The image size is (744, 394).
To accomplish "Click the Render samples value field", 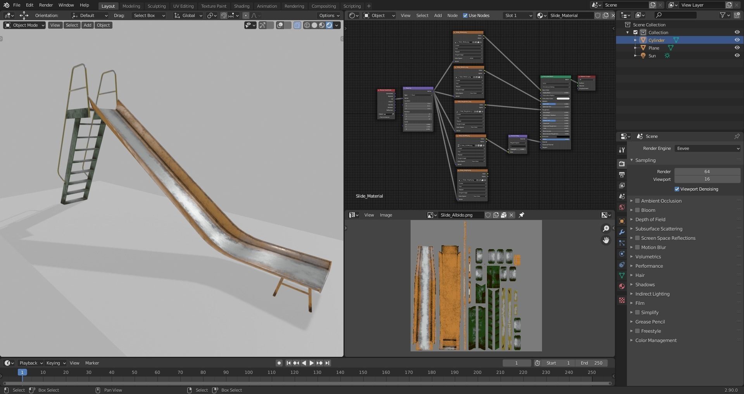I will point(707,172).
